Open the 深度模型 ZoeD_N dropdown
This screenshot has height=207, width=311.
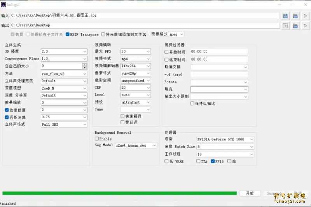coord(64,88)
